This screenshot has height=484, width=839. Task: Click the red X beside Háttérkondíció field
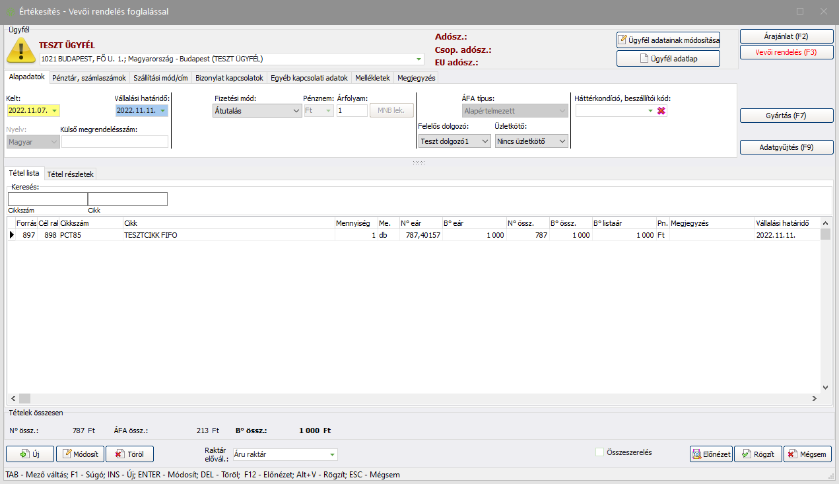tap(661, 111)
